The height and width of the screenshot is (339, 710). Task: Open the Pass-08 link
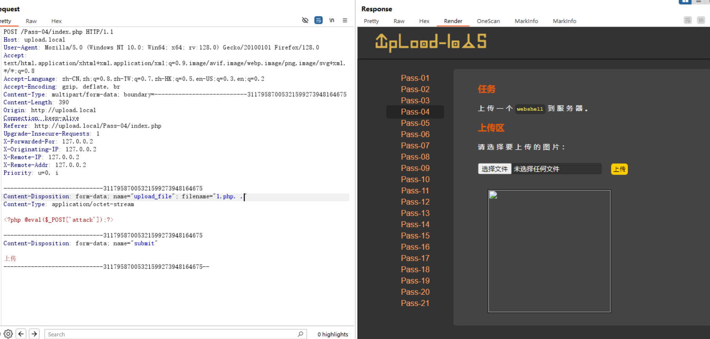(x=415, y=157)
